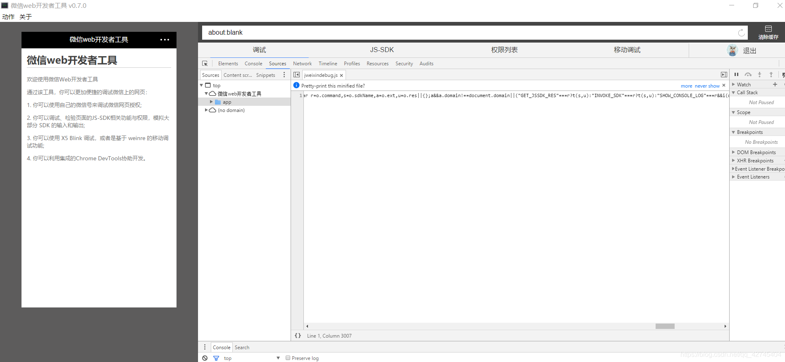Image resolution: width=785 pixels, height=362 pixels.
Task: Select the Content scripts navigator tab
Action: pos(238,75)
